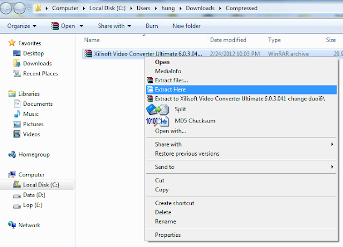
Task: Expand the arrow after Downloads breadcrumb
Action: (x=220, y=9)
